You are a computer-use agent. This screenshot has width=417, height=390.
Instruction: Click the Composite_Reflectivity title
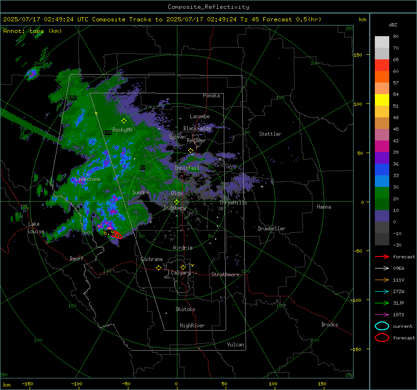coord(208,7)
